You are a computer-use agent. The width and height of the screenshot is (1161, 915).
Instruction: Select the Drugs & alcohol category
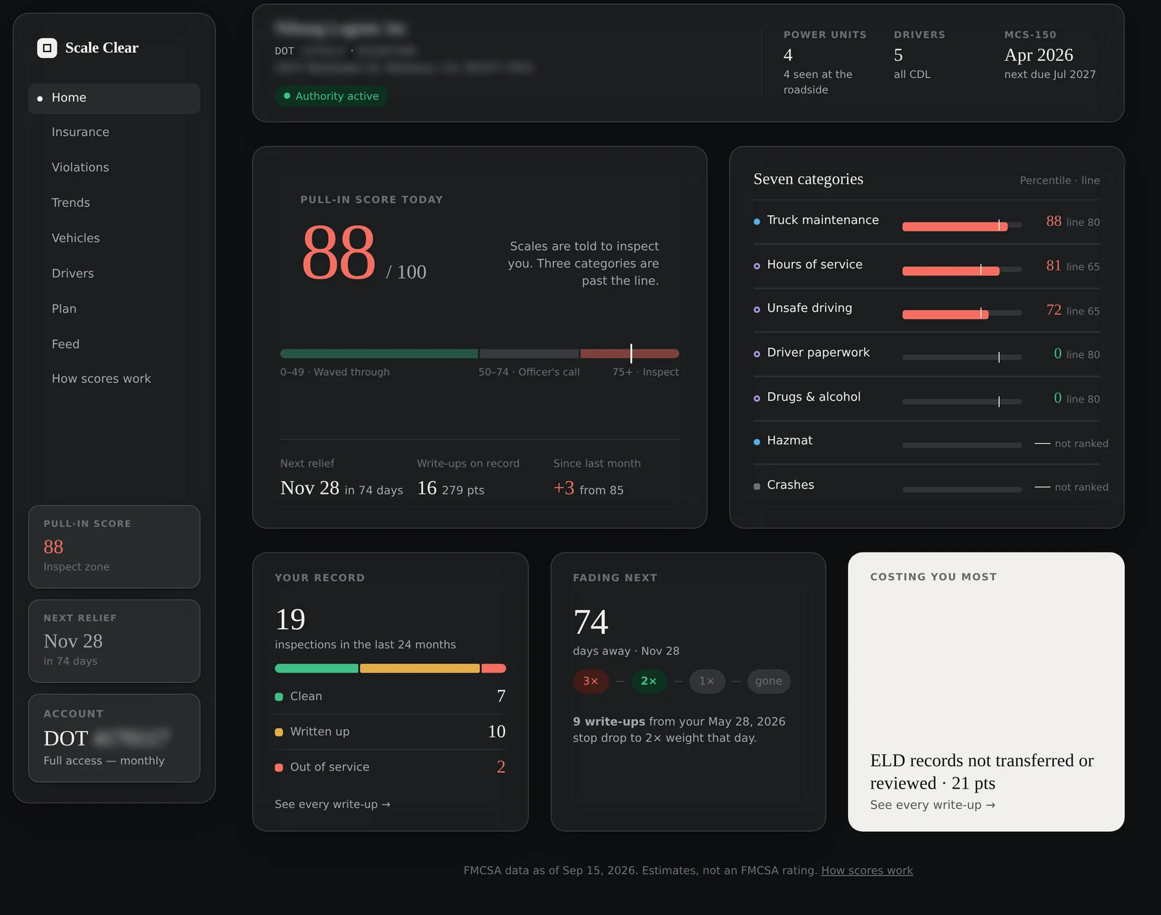coord(926,398)
